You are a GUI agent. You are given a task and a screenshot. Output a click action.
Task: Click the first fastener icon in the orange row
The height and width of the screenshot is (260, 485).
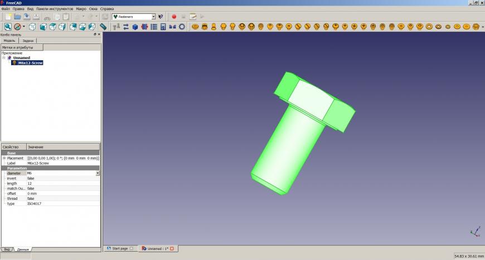195,27
